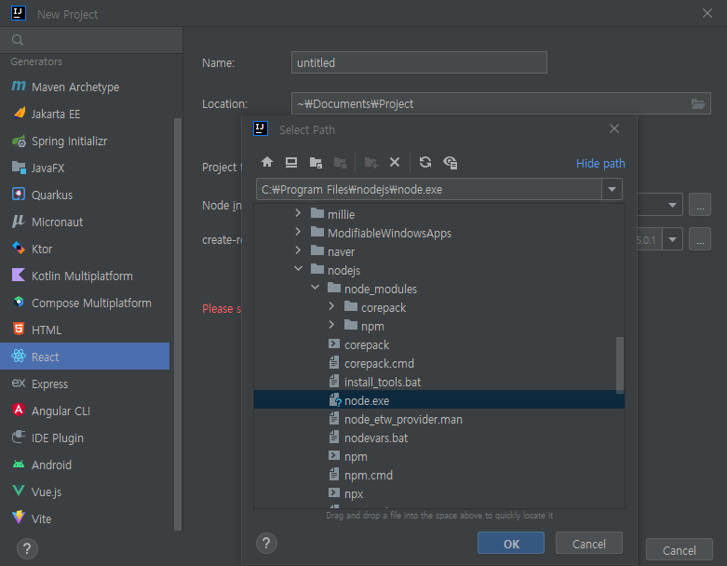Viewport: 727px width, 566px height.
Task: Click the Hide path link
Action: tap(600, 164)
